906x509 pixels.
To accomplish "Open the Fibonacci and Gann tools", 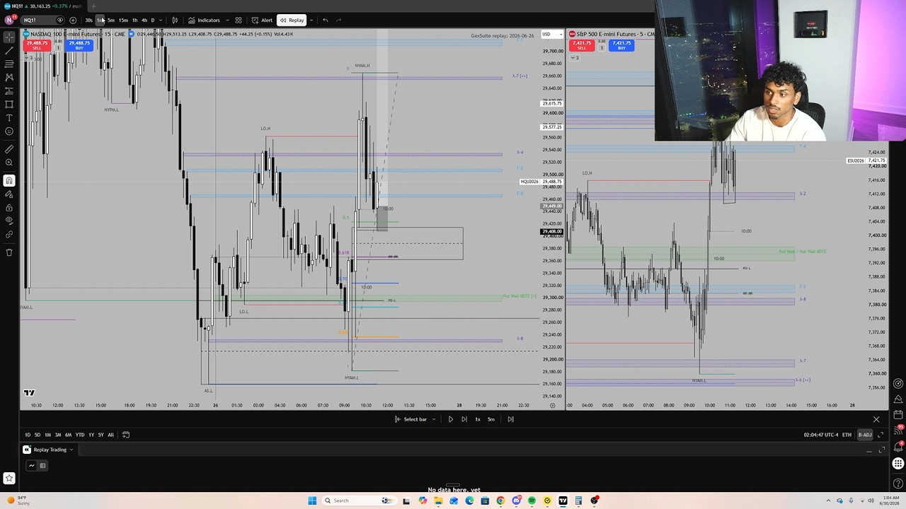I will click(x=9, y=64).
